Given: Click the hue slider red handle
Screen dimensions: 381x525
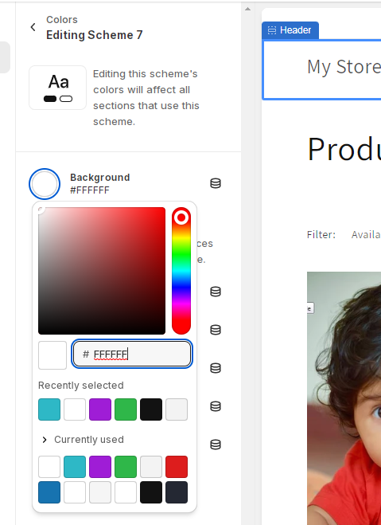Looking at the screenshot, I should coord(181,217).
